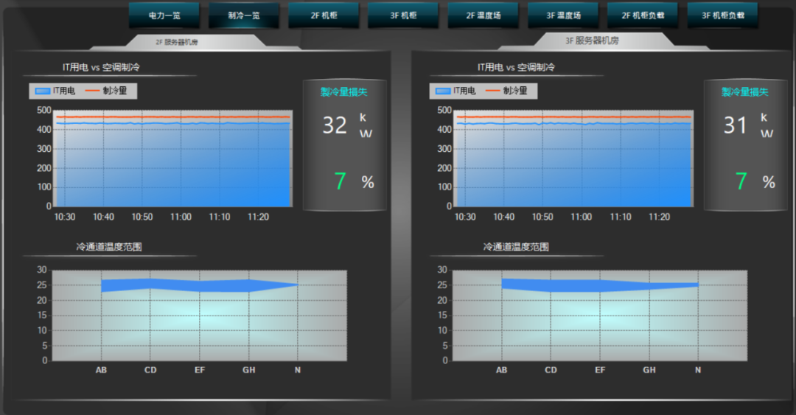The height and width of the screenshot is (415, 796).
Task: Open the 电力一览 tab
Action: tap(164, 15)
